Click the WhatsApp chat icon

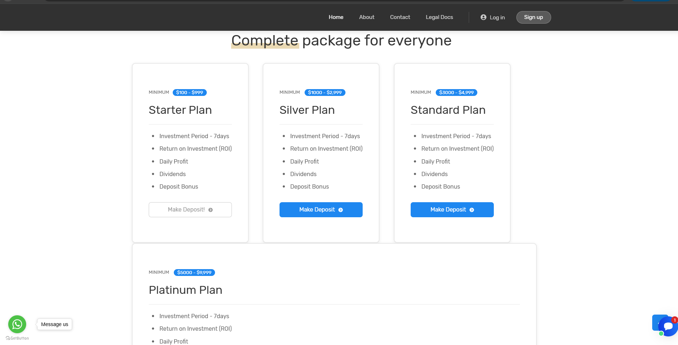pos(17,324)
